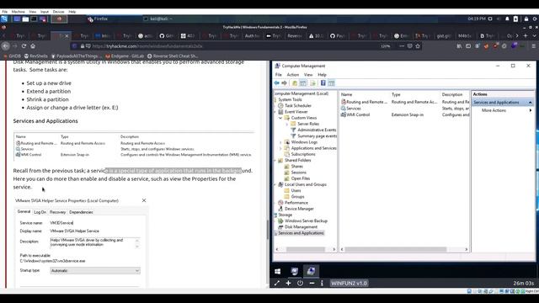
Task: Select the Device Manager tree node
Action: pyautogui.click(x=299, y=209)
